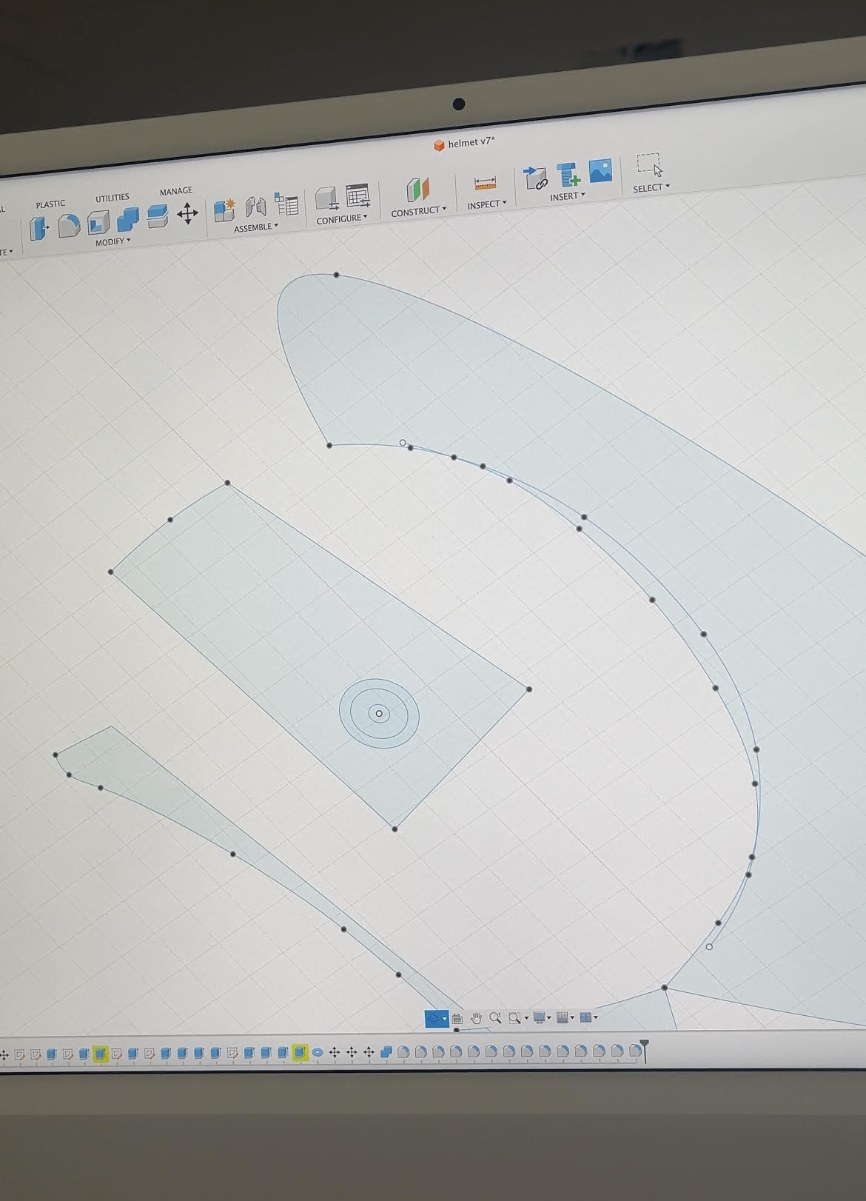This screenshot has width=866, height=1201.
Task: Select the Fillet tool icon
Action: click(69, 225)
